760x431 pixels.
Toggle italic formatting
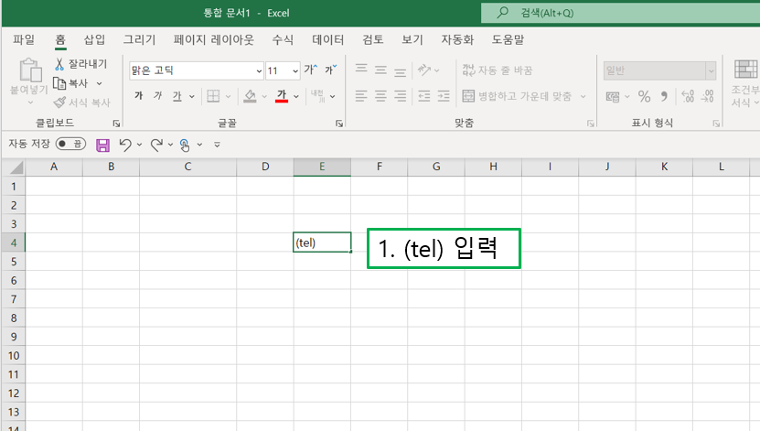point(157,96)
